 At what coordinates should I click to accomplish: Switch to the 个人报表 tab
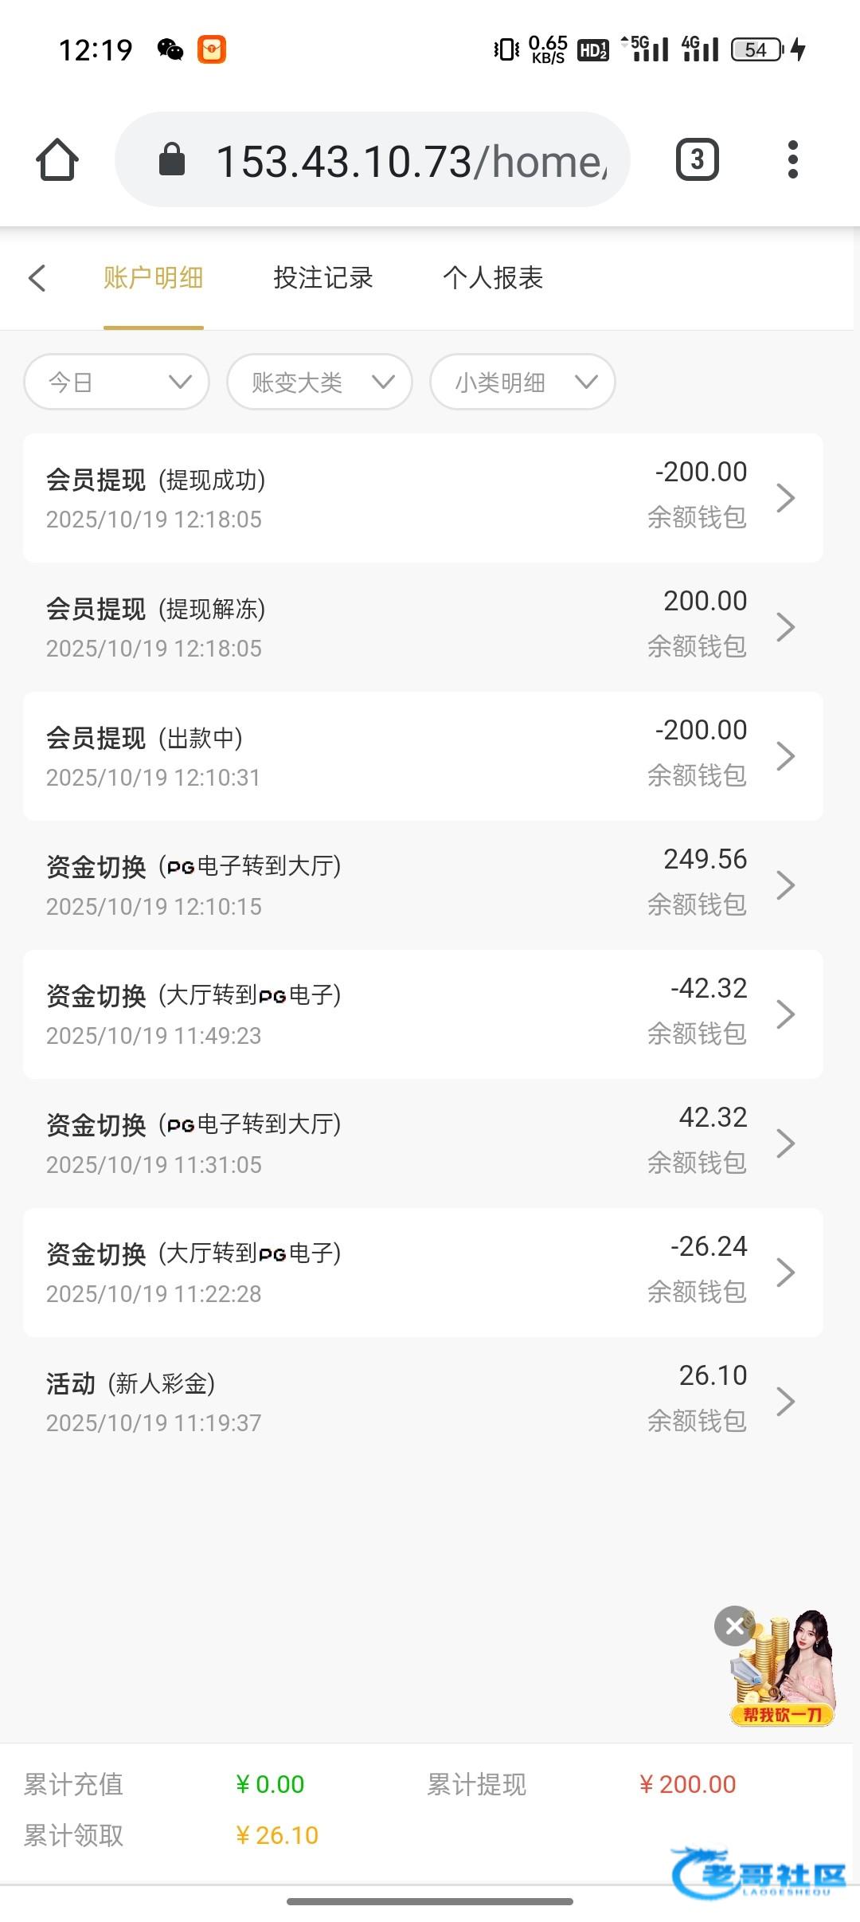493,278
